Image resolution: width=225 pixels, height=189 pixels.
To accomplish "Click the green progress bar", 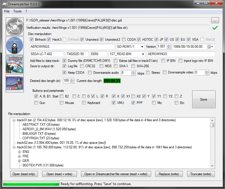I will point(31,184).
